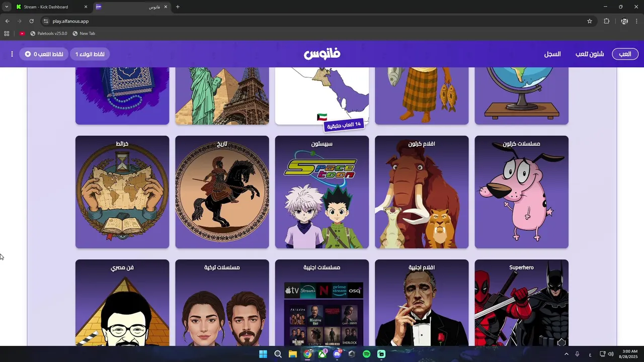Click the نقاط الولاء 1 loyalty badge
This screenshot has width=644, height=362.
[90, 54]
